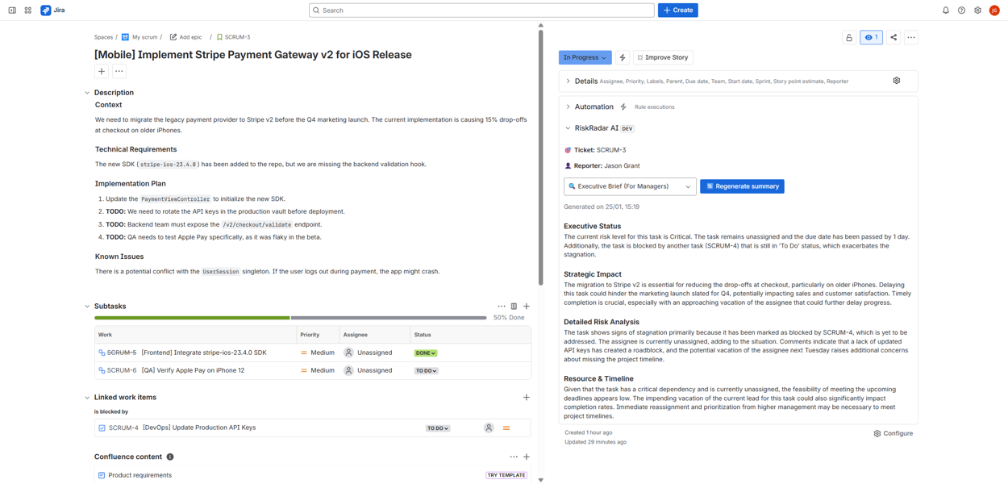Toggle the left sidebar collapse icon
Image resolution: width=1008 pixels, height=484 pixels.
[x=12, y=10]
